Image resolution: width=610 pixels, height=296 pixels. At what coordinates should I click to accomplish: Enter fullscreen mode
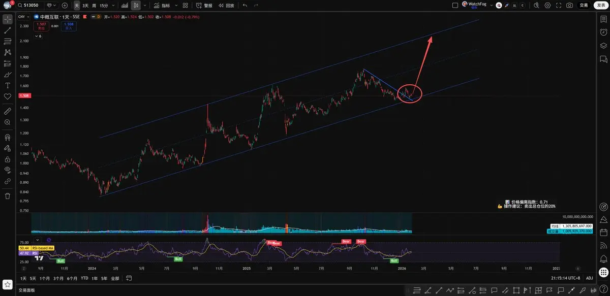tap(558, 5)
